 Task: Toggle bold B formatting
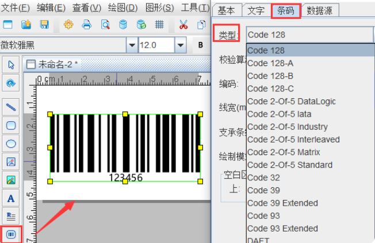click(x=200, y=45)
